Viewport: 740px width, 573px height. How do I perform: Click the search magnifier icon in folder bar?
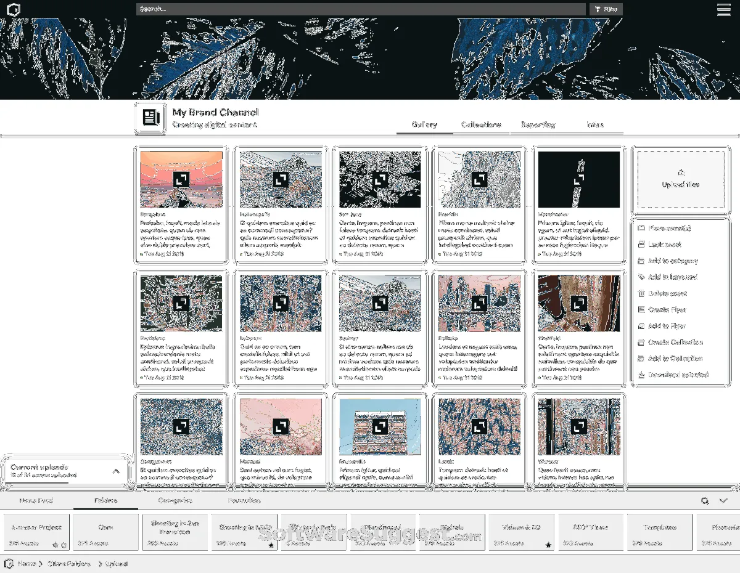pyautogui.click(x=705, y=501)
